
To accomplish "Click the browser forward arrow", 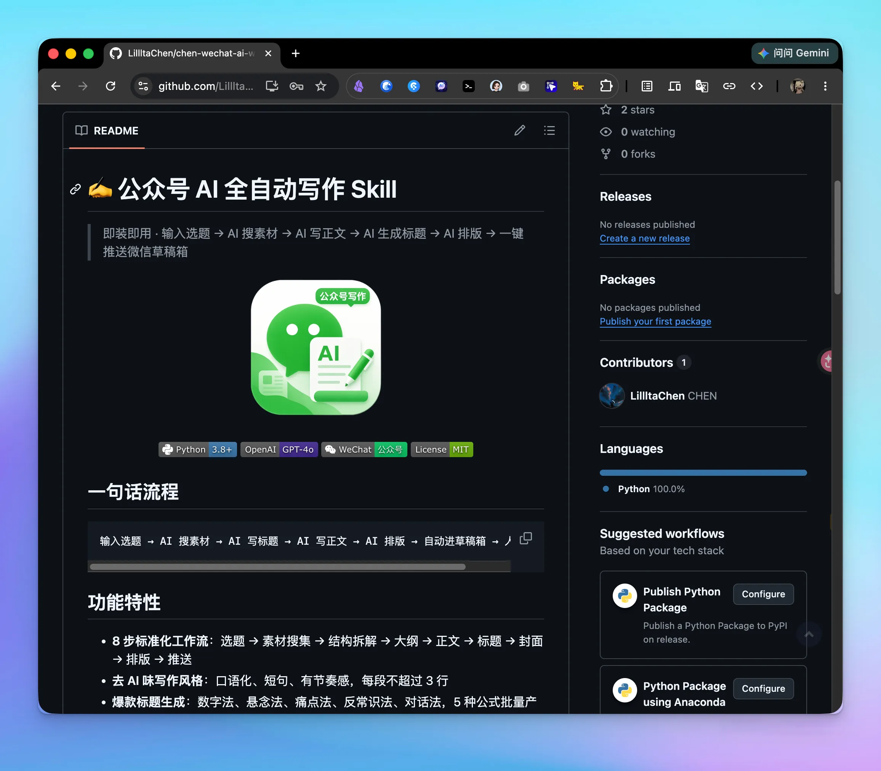I will coord(83,86).
